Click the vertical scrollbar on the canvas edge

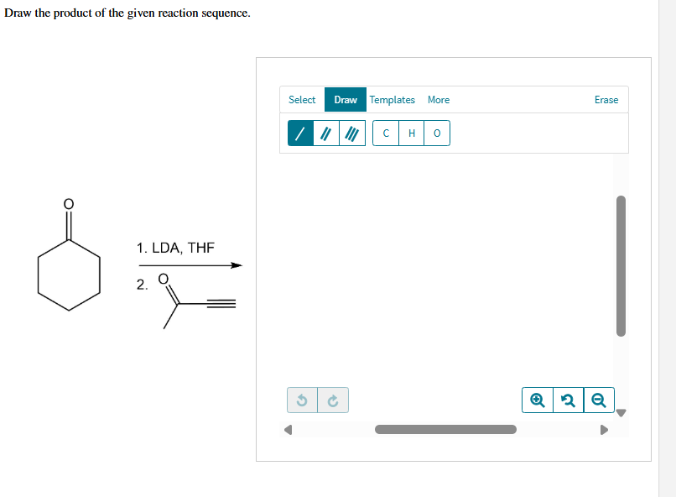(x=621, y=266)
